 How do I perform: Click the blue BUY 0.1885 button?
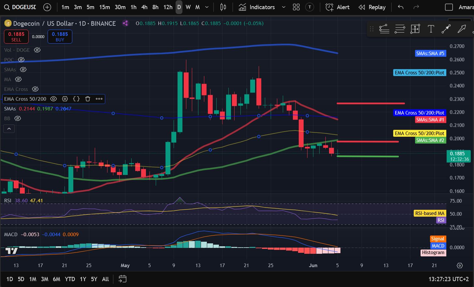[60, 36]
